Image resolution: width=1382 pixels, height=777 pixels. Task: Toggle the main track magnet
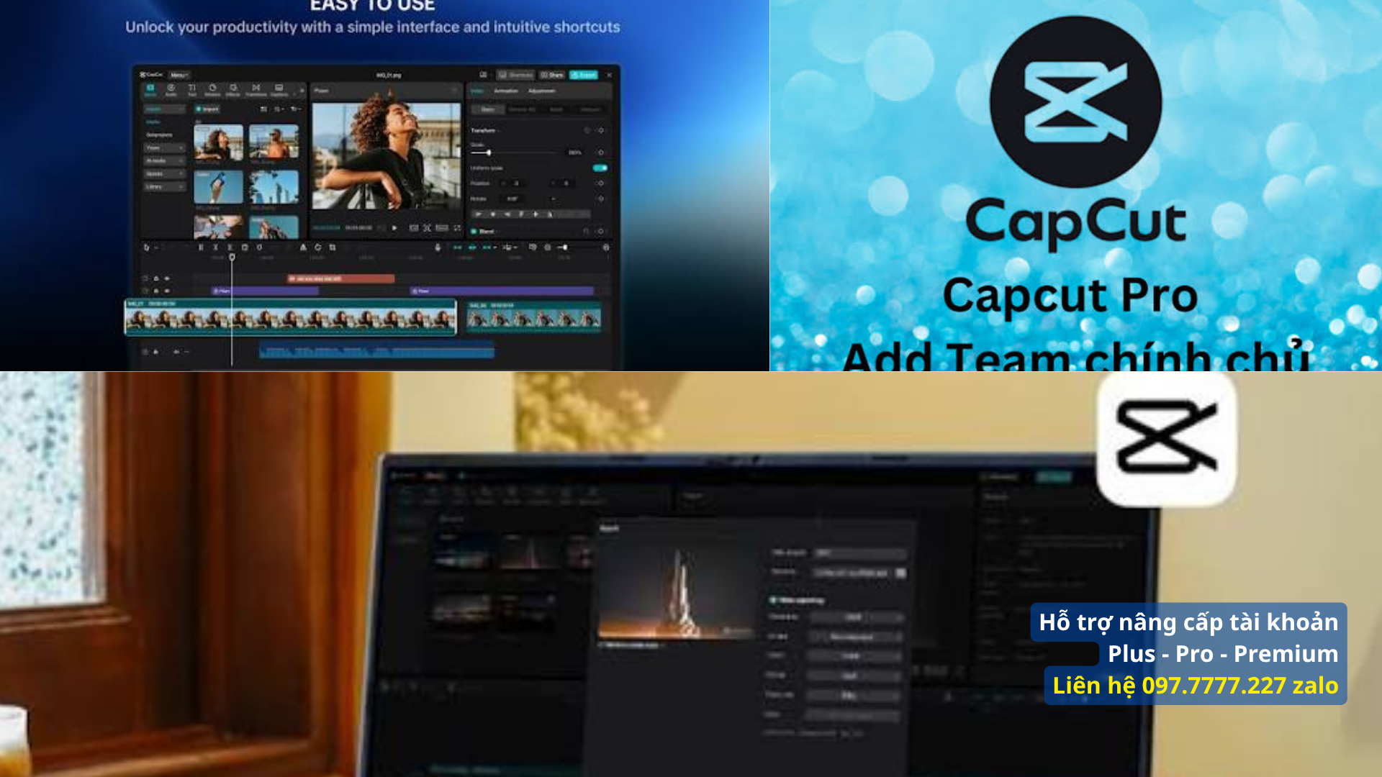(x=457, y=247)
